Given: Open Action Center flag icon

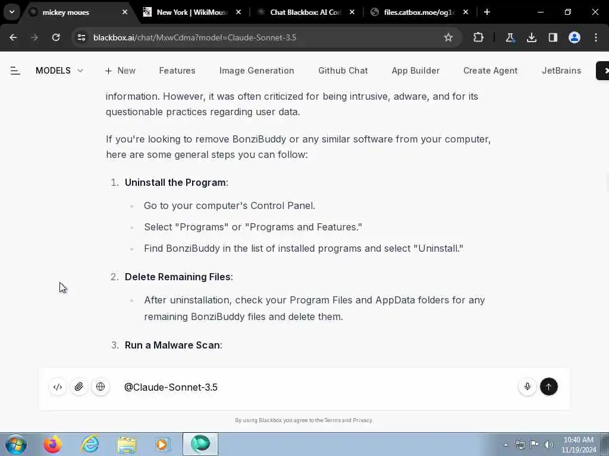Looking at the screenshot, I should click(x=535, y=445).
